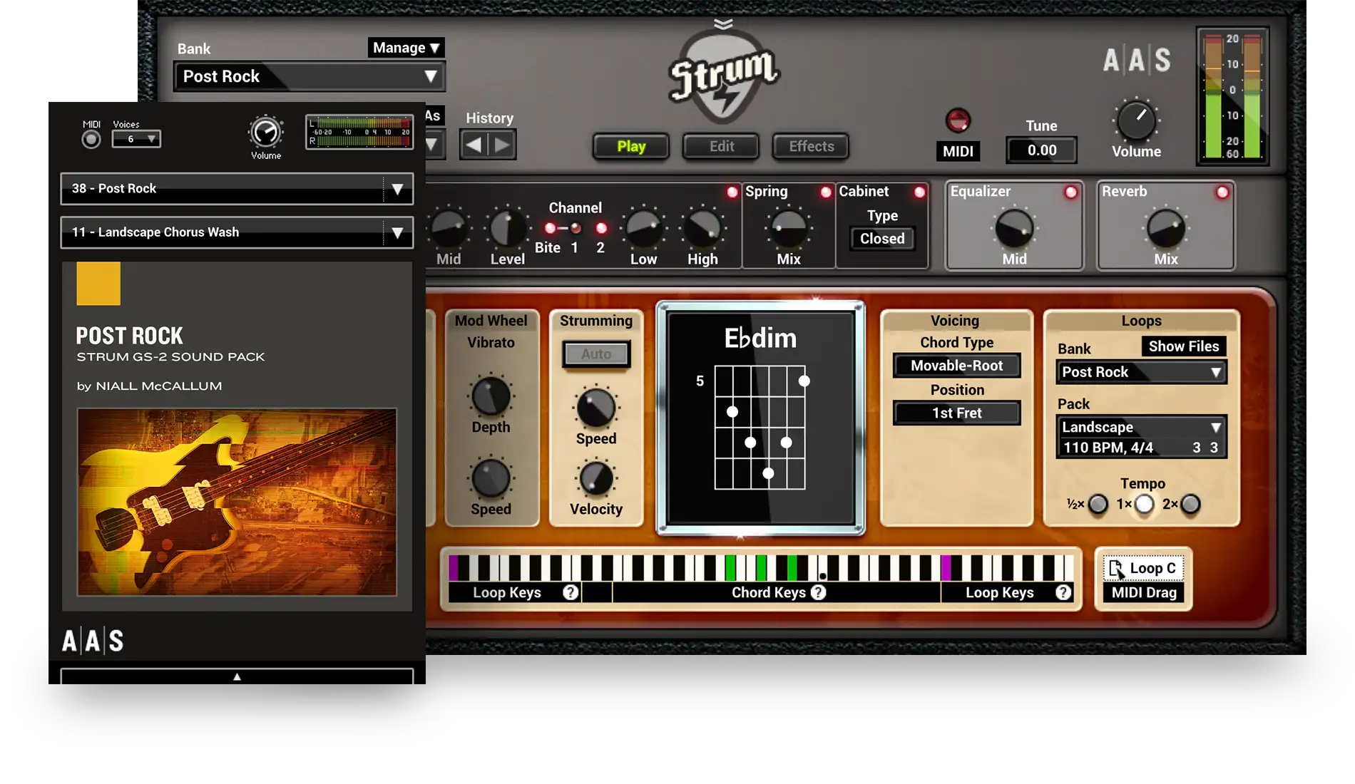Toggle the Reverb power LED
The image size is (1355, 784).
point(1222,192)
